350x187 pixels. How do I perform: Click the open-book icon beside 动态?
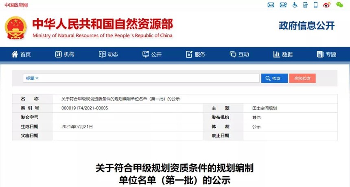tap(102, 54)
